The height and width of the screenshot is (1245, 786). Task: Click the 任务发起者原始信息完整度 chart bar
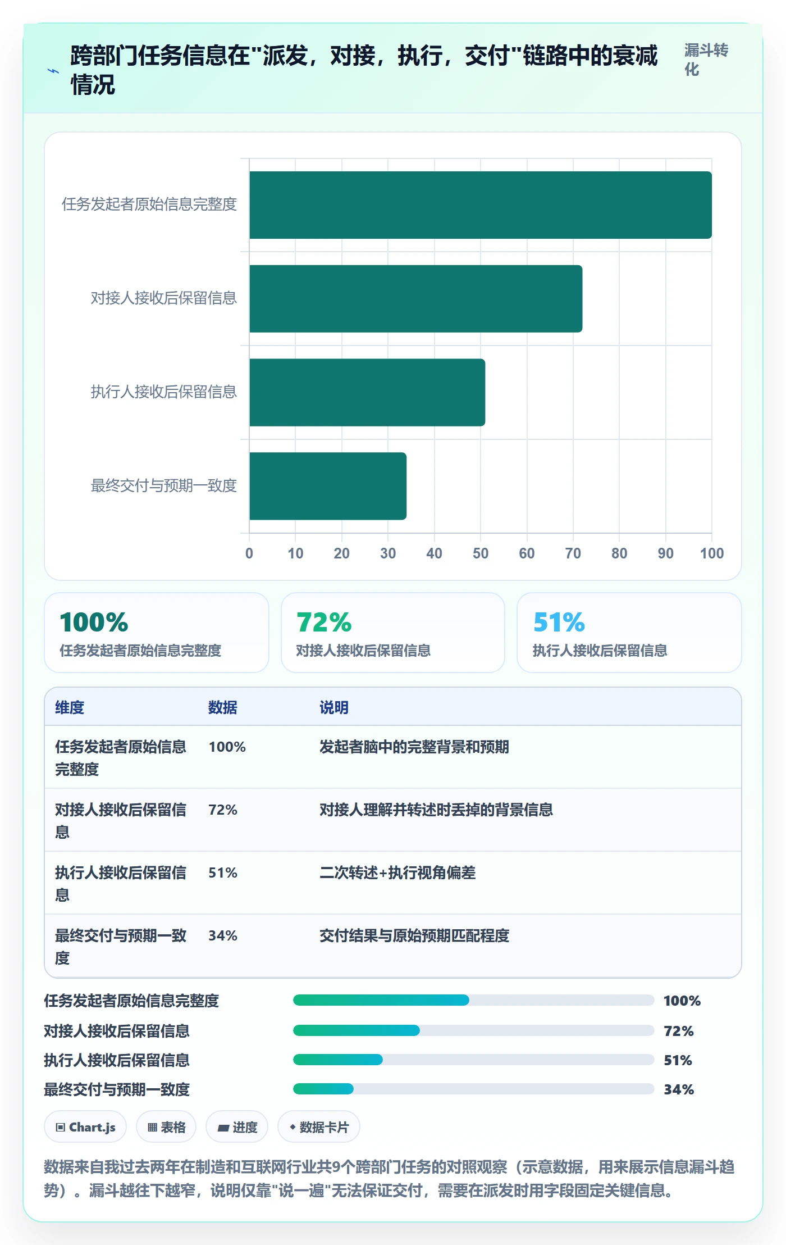pos(481,205)
